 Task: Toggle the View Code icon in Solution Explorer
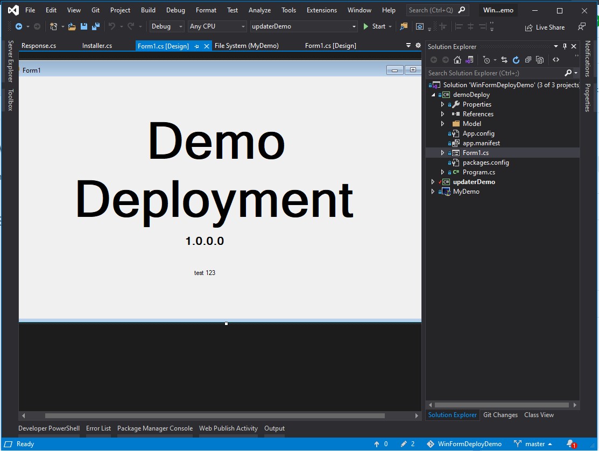(x=556, y=60)
